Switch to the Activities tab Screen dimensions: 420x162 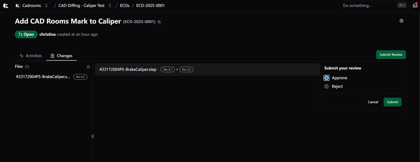30,56
